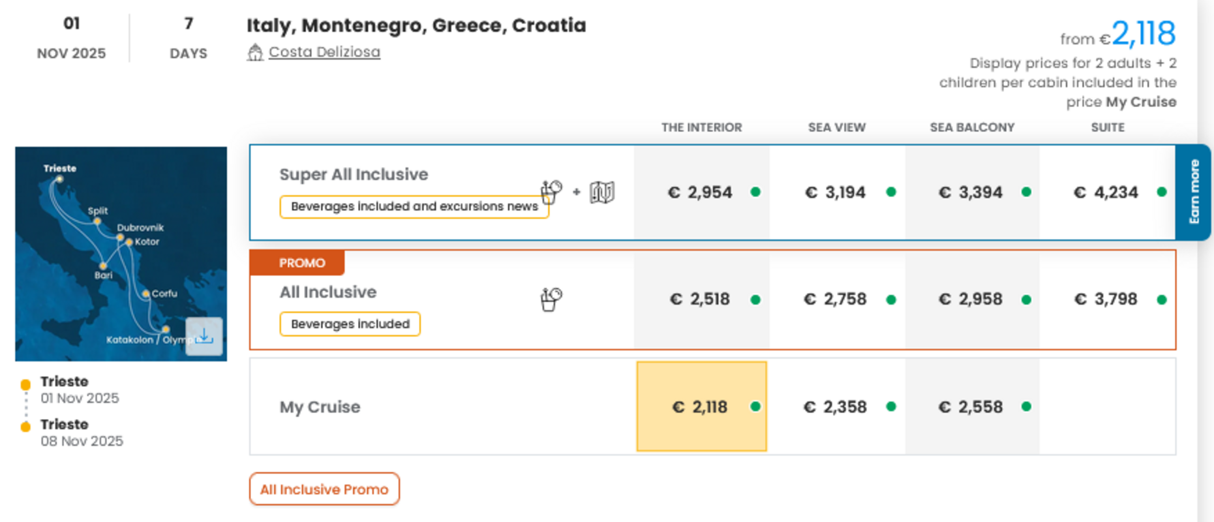Open the Costa Deliziosa ship link
The width and height of the screenshot is (1214, 522).
324,52
